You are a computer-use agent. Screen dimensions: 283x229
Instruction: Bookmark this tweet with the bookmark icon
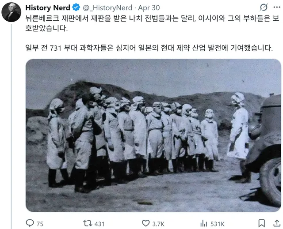[262, 223]
